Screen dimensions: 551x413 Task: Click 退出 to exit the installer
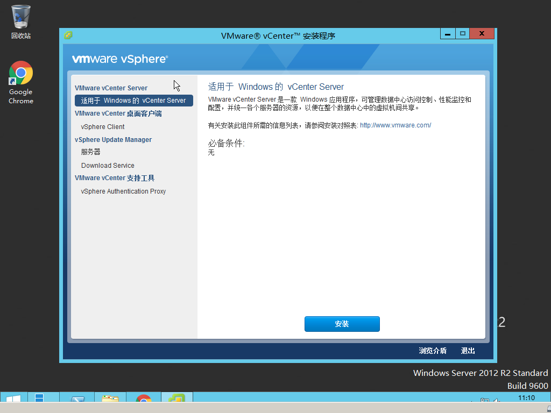(x=468, y=351)
